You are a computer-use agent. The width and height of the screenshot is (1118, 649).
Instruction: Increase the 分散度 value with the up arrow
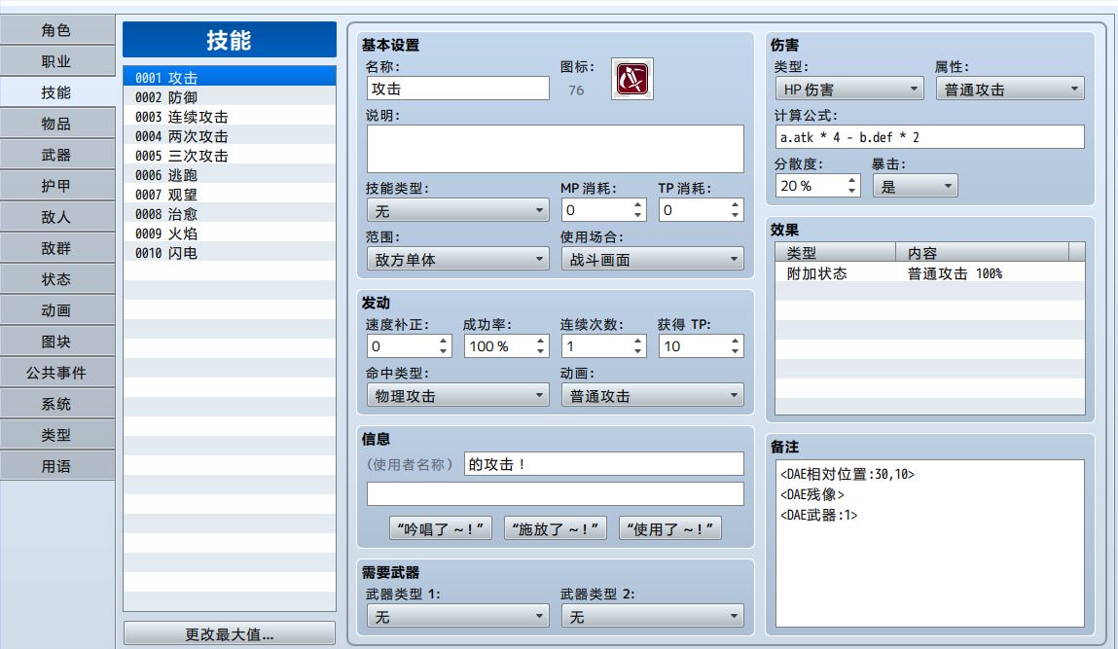coord(852,180)
